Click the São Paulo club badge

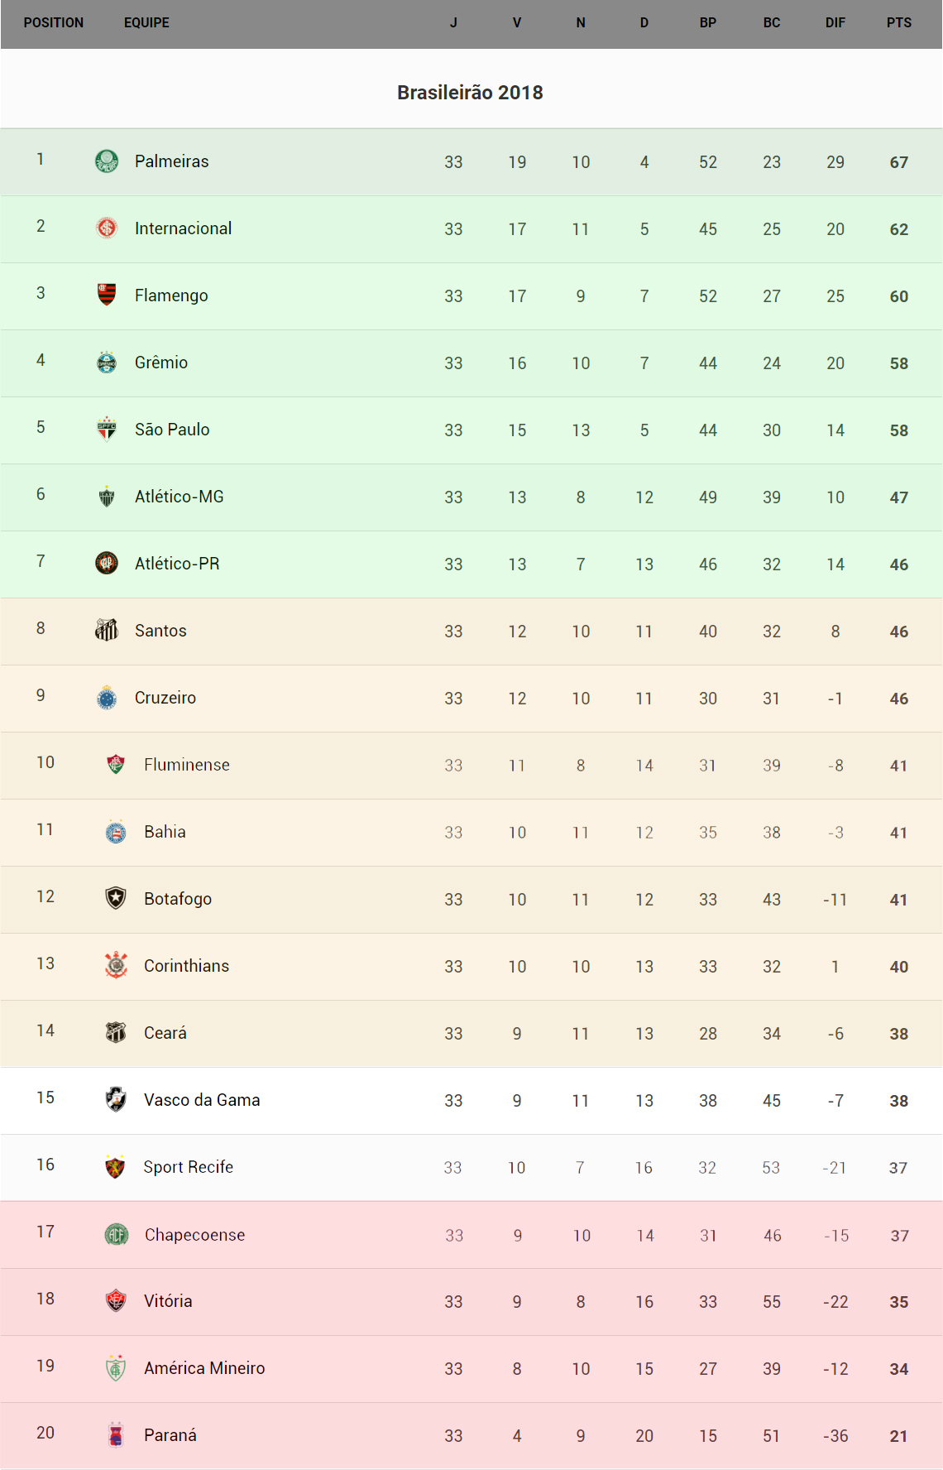pos(107,429)
